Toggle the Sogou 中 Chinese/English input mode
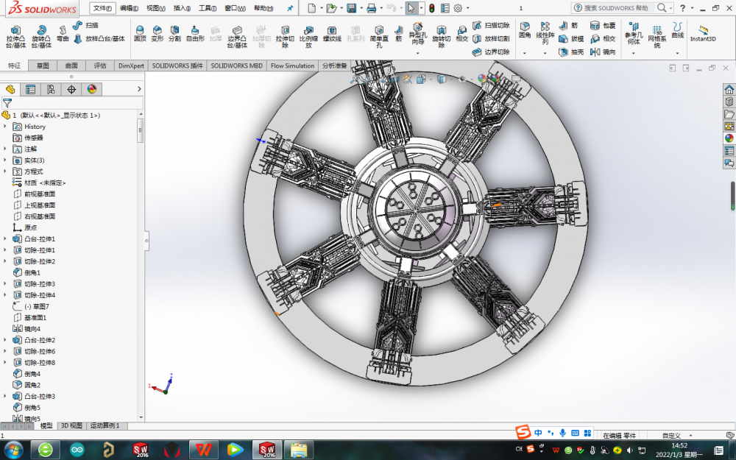The image size is (736, 460). 538,432
